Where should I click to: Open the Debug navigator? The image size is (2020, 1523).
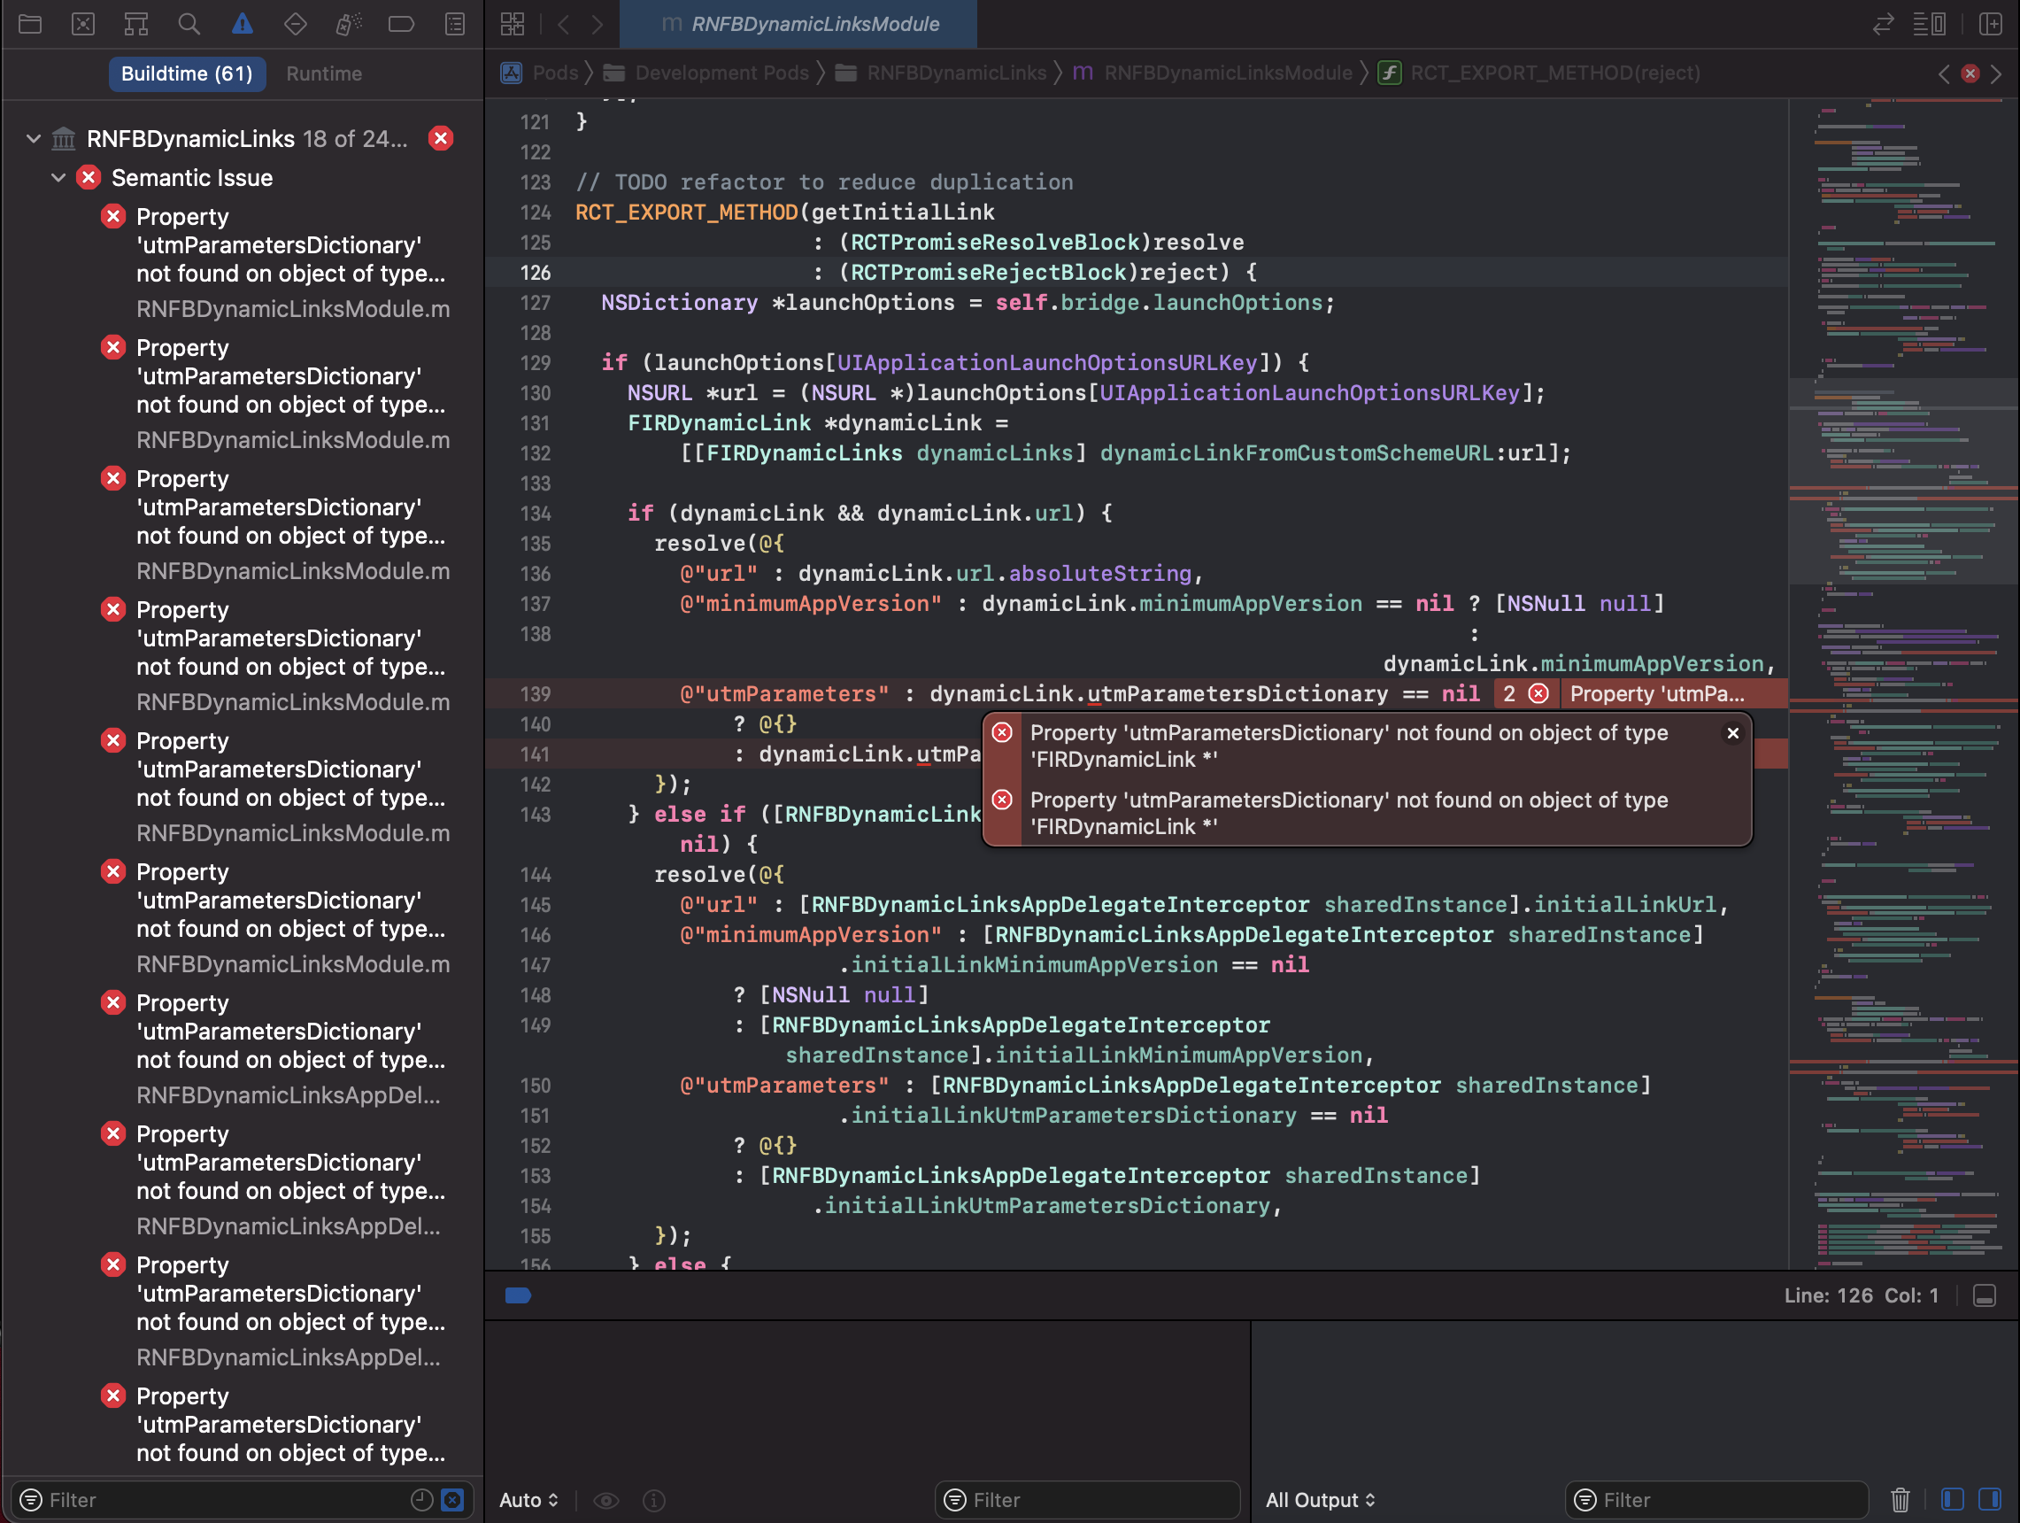click(348, 25)
